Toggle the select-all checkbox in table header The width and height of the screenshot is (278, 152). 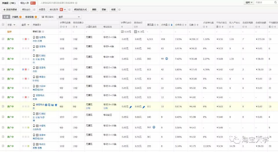[x=3, y=25]
